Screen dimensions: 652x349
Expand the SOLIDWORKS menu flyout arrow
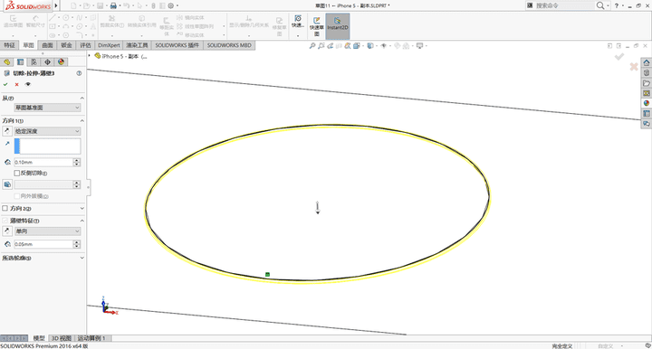pyautogui.click(x=56, y=5)
